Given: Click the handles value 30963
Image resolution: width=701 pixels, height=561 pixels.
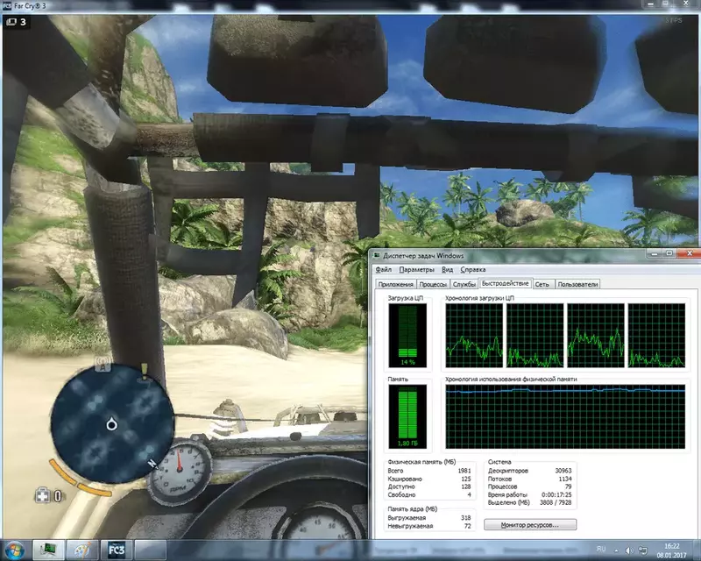Looking at the screenshot, I should (x=563, y=471).
